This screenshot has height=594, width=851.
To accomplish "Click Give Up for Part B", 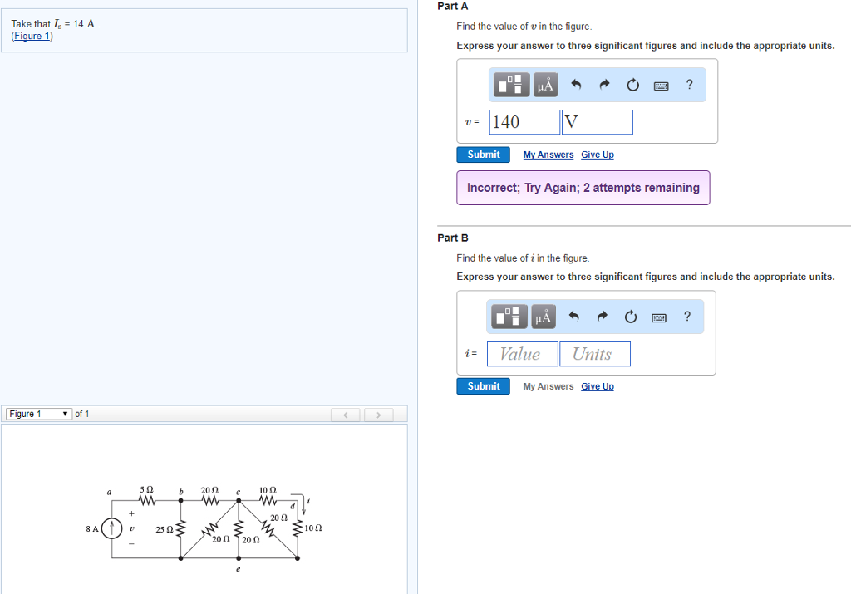I will [598, 385].
